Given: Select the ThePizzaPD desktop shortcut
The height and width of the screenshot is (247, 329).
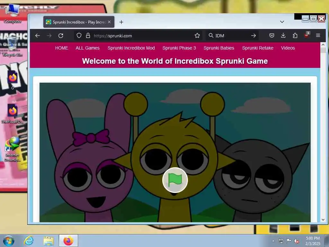Looking at the screenshot, I should tap(12, 114).
